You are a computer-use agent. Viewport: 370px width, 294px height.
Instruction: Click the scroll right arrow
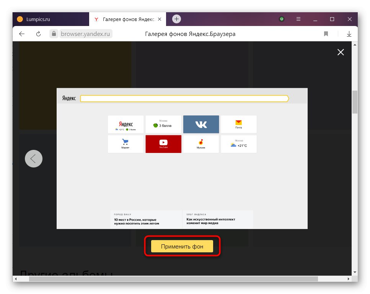349,279
